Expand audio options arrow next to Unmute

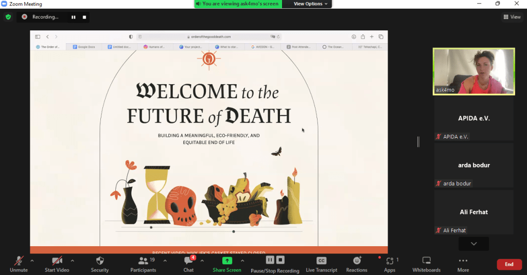tap(32, 261)
